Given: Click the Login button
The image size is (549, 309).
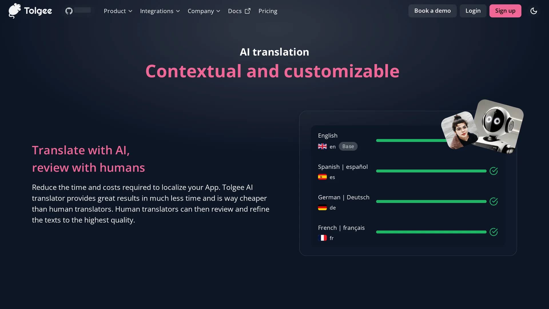Looking at the screenshot, I should [473, 11].
